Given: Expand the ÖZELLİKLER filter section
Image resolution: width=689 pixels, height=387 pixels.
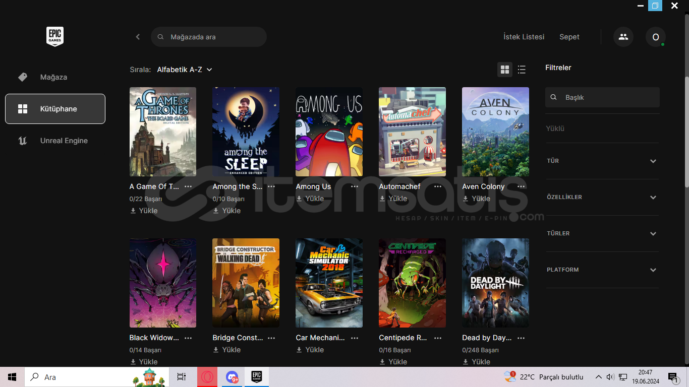Looking at the screenshot, I should (602, 197).
